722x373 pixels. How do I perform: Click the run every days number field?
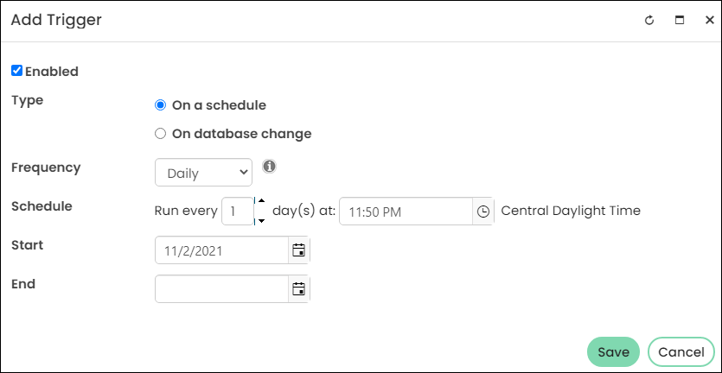click(x=238, y=211)
